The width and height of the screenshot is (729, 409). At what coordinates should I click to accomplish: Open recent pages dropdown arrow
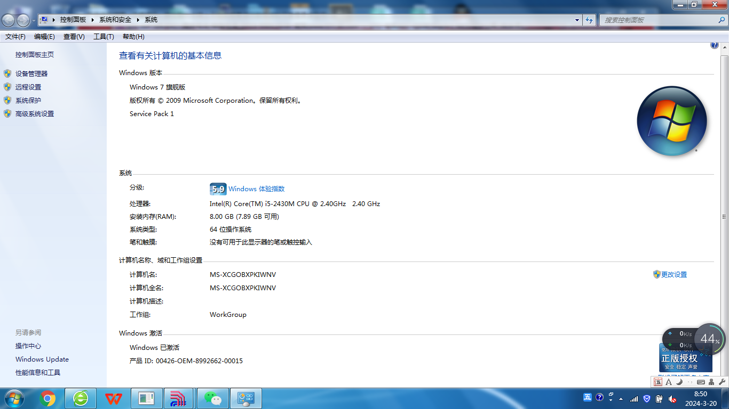34,21
